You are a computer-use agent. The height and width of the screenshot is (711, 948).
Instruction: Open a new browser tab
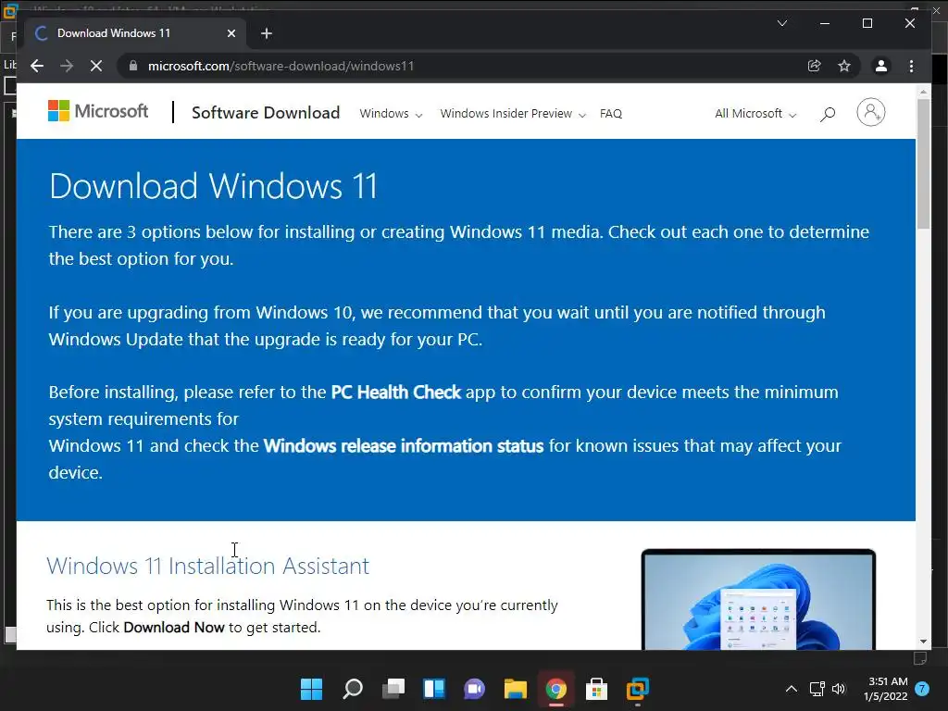pos(267,34)
